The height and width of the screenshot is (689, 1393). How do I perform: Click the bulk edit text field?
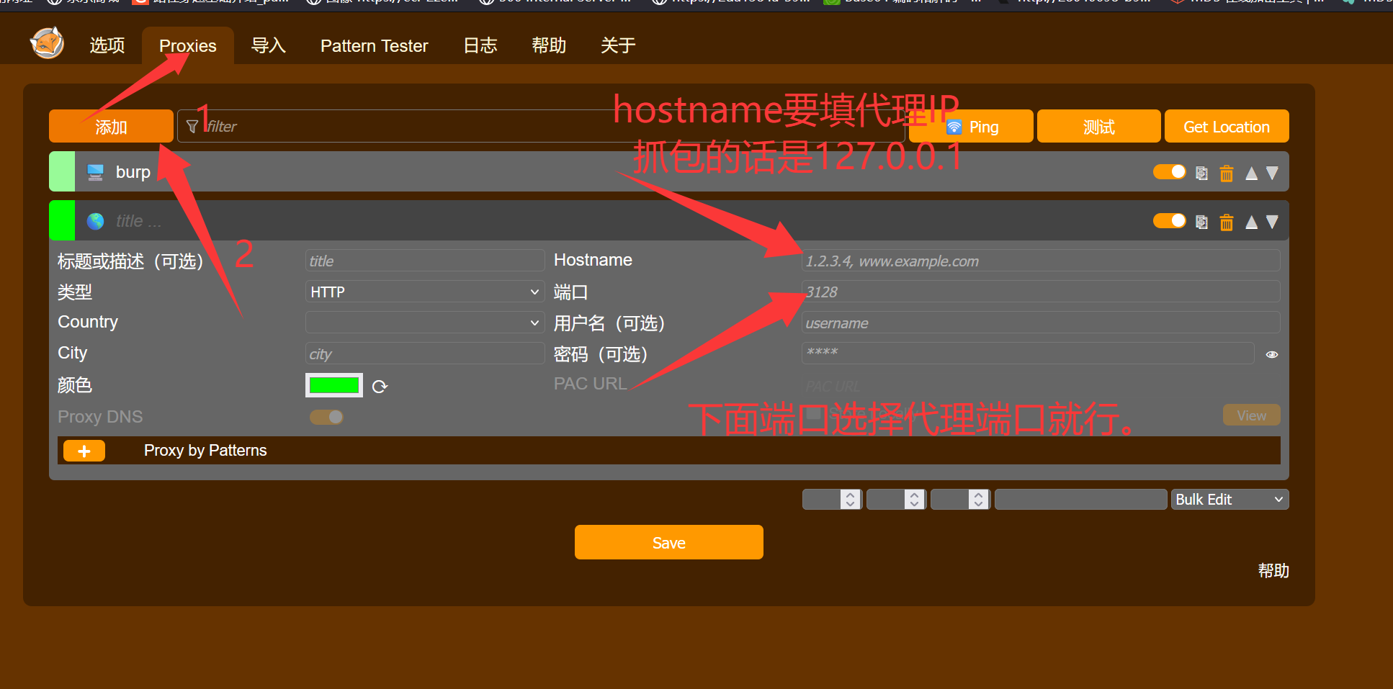pyautogui.click(x=1081, y=500)
